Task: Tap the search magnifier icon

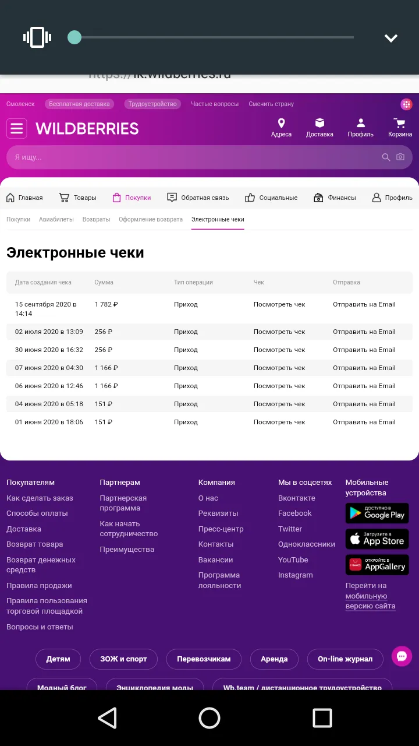Action: (386, 157)
